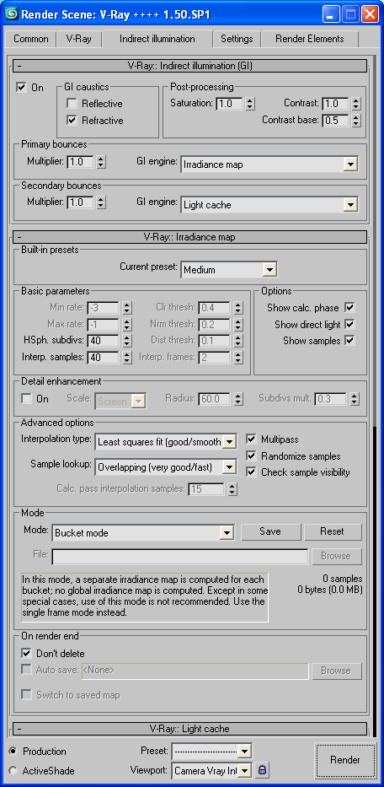Click Primary bounces Multiplier spinner
The image size is (384, 787).
101,162
